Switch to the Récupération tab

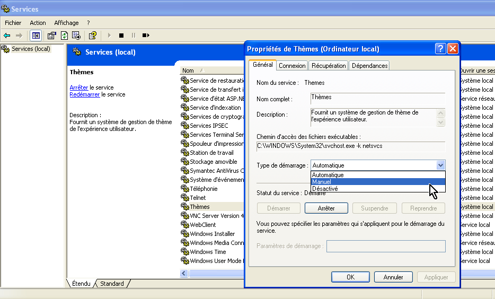click(329, 65)
